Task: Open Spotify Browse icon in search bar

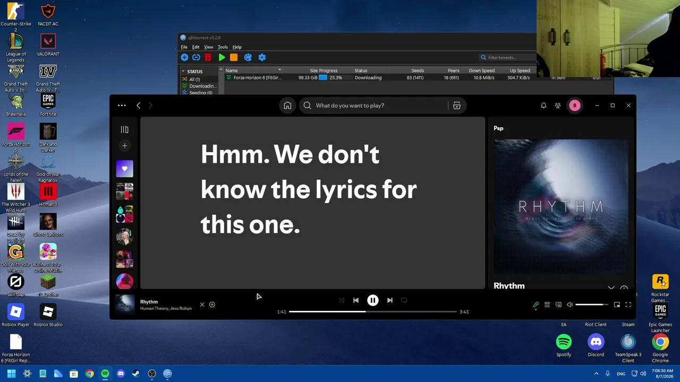Action: click(x=456, y=106)
